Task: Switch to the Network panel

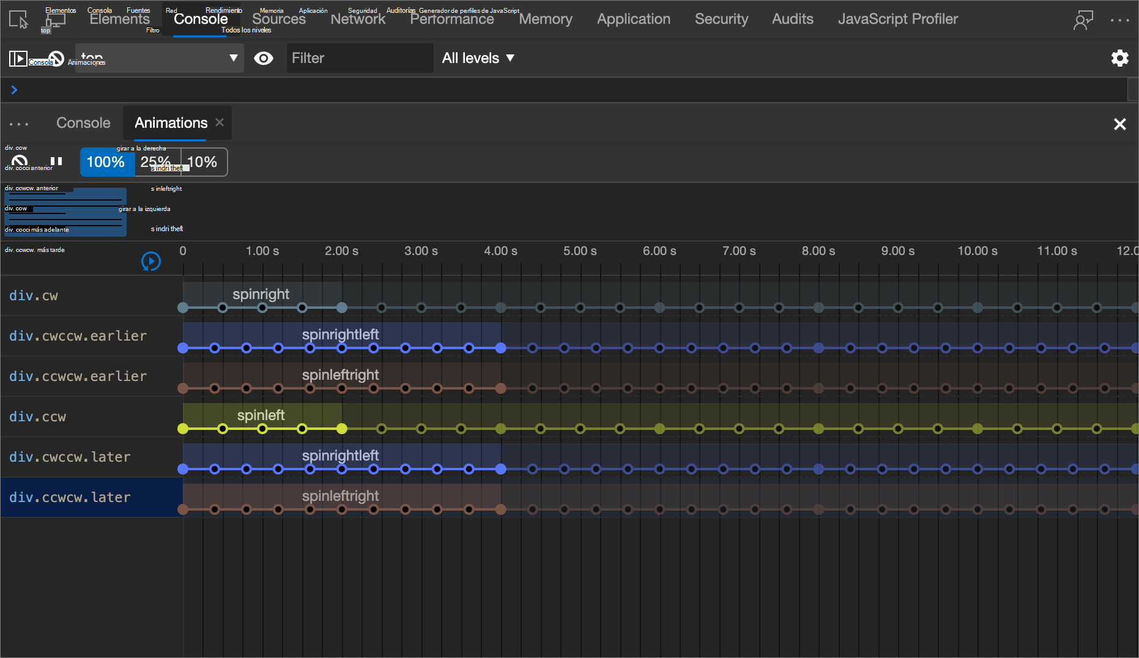Action: (358, 19)
